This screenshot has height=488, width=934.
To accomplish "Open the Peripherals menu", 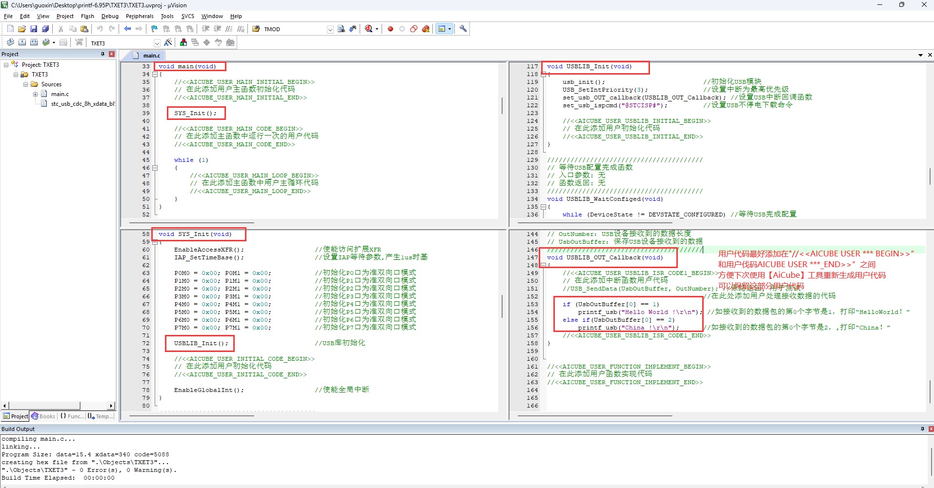I will pyautogui.click(x=140, y=16).
